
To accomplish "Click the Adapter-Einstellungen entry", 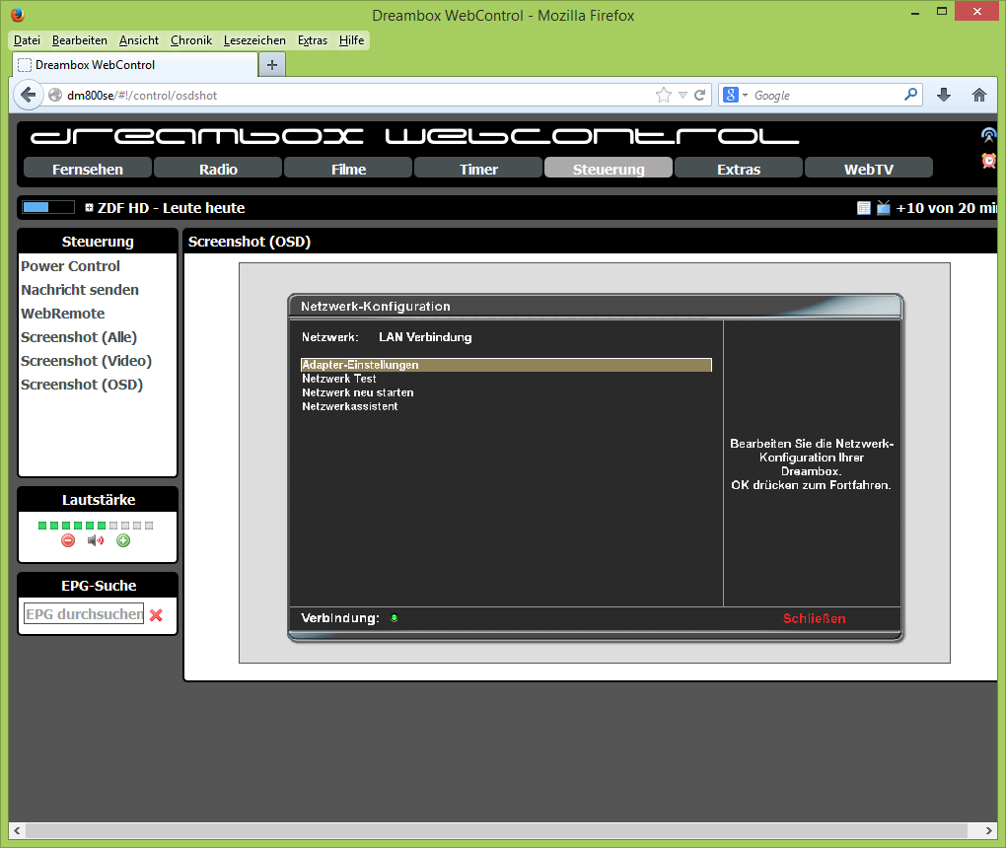I will coord(506,365).
